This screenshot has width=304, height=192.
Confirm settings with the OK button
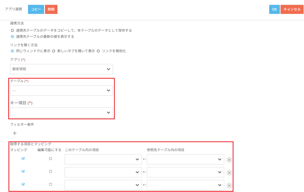(274, 9)
